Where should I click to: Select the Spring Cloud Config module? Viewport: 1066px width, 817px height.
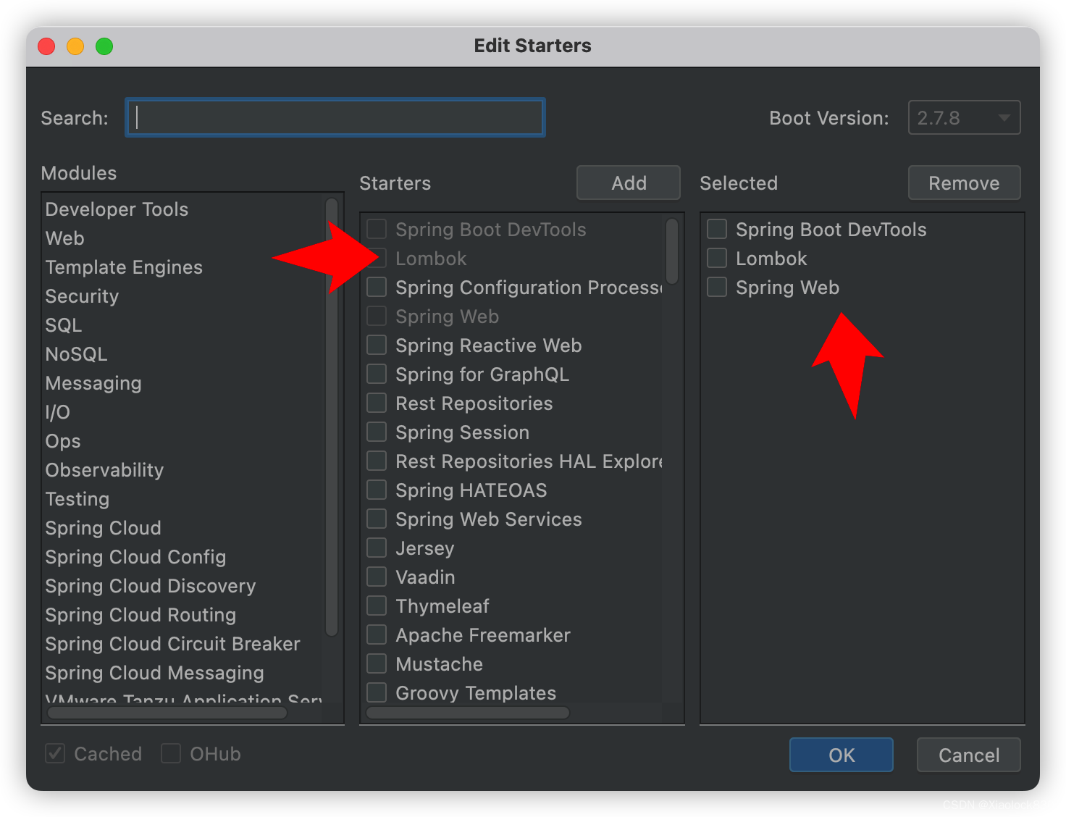(x=135, y=557)
